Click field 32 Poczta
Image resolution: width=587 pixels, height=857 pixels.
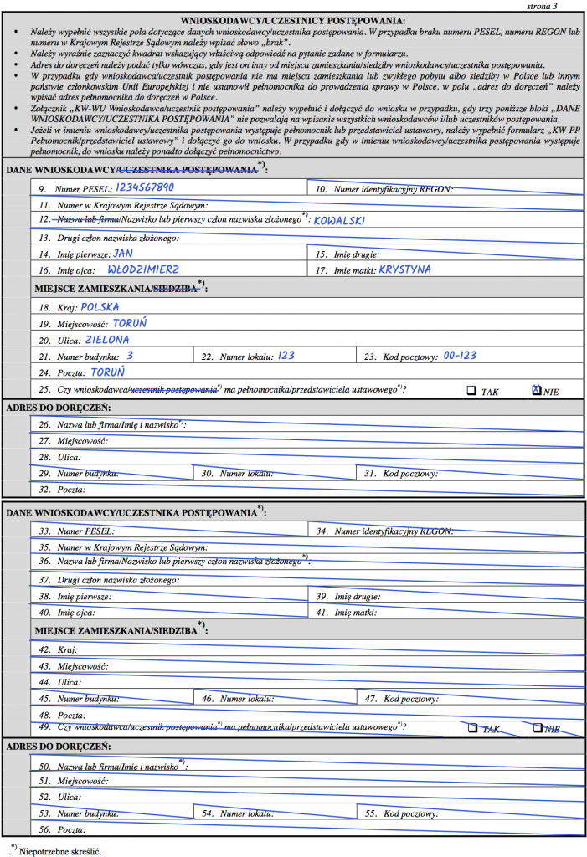(x=307, y=489)
